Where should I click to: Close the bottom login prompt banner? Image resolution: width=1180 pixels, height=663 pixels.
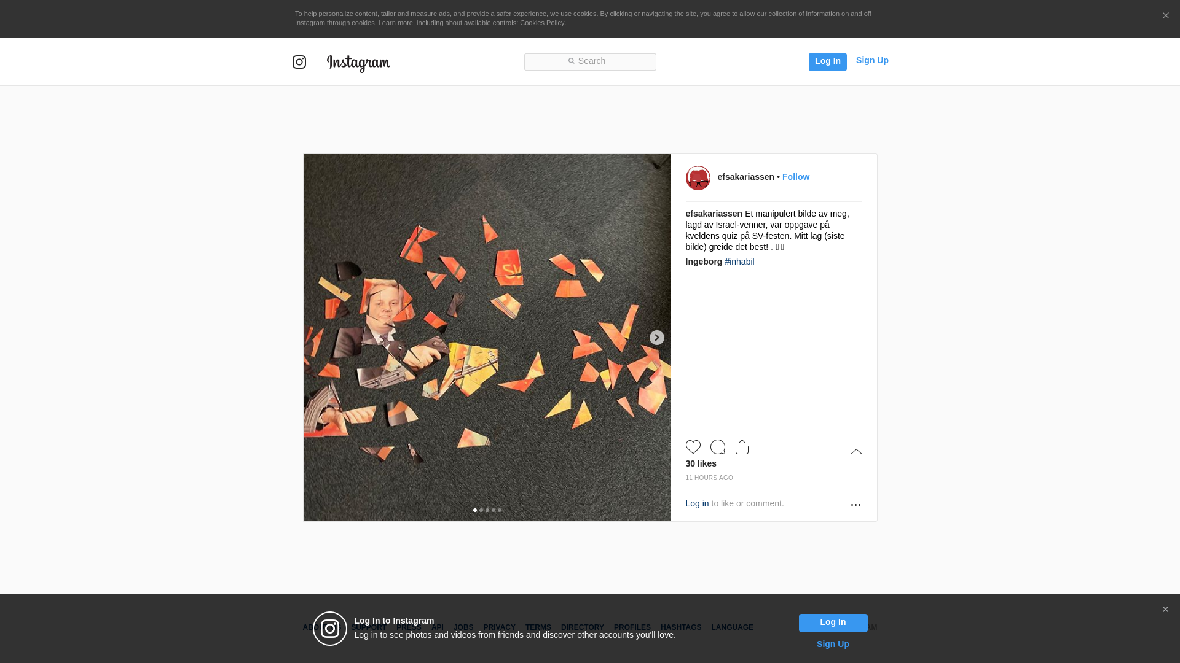(x=1165, y=610)
